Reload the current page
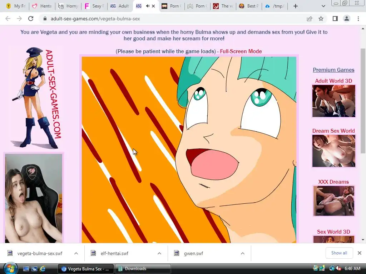Screen dimensions: 366x274 click(31, 19)
